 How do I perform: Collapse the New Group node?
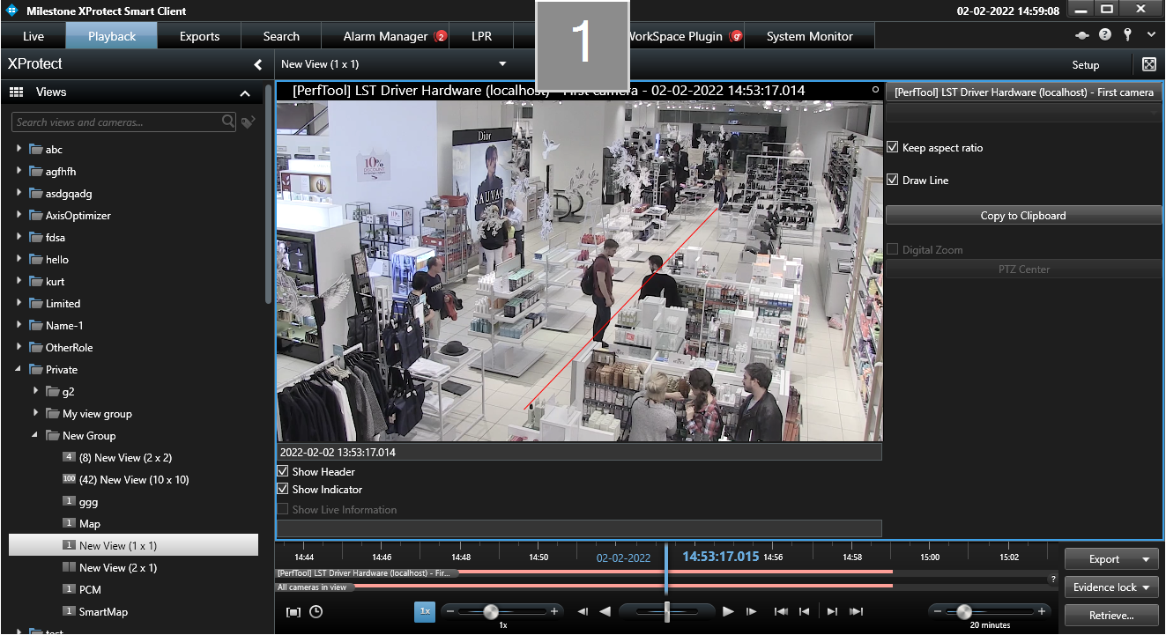35,436
